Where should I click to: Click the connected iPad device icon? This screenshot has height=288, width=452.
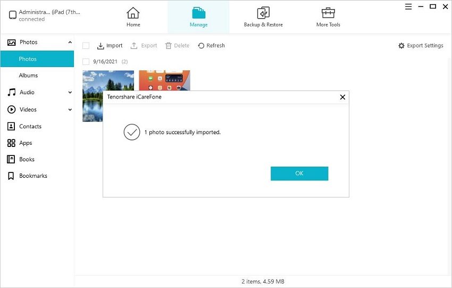12,15
